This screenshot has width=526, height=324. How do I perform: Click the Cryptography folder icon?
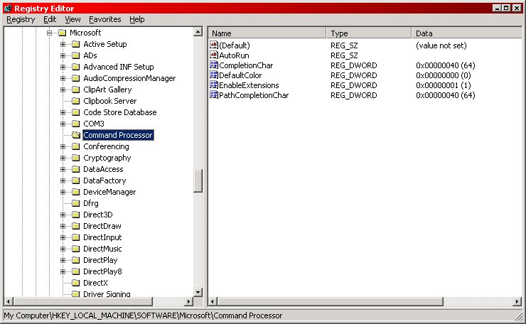coord(76,158)
